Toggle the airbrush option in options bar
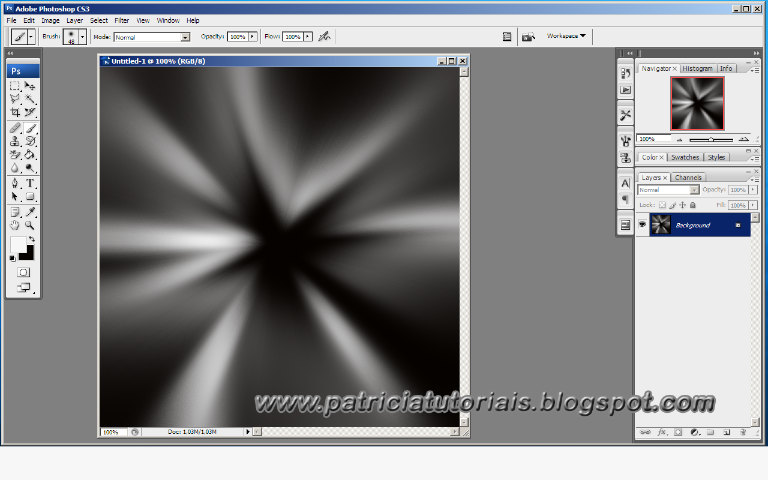This screenshot has width=768, height=480. pyautogui.click(x=325, y=37)
